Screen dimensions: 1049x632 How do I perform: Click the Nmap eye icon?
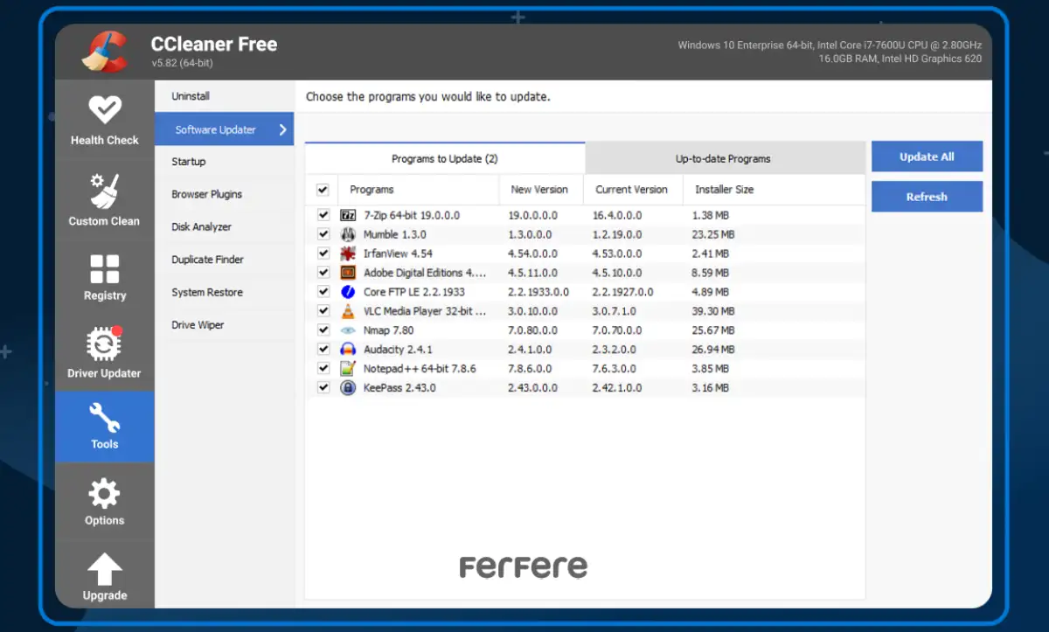(x=348, y=330)
